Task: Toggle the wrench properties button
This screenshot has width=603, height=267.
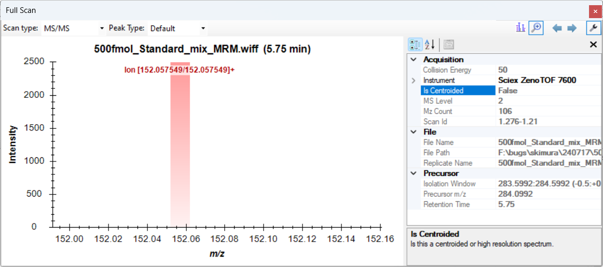Action: tap(593, 28)
